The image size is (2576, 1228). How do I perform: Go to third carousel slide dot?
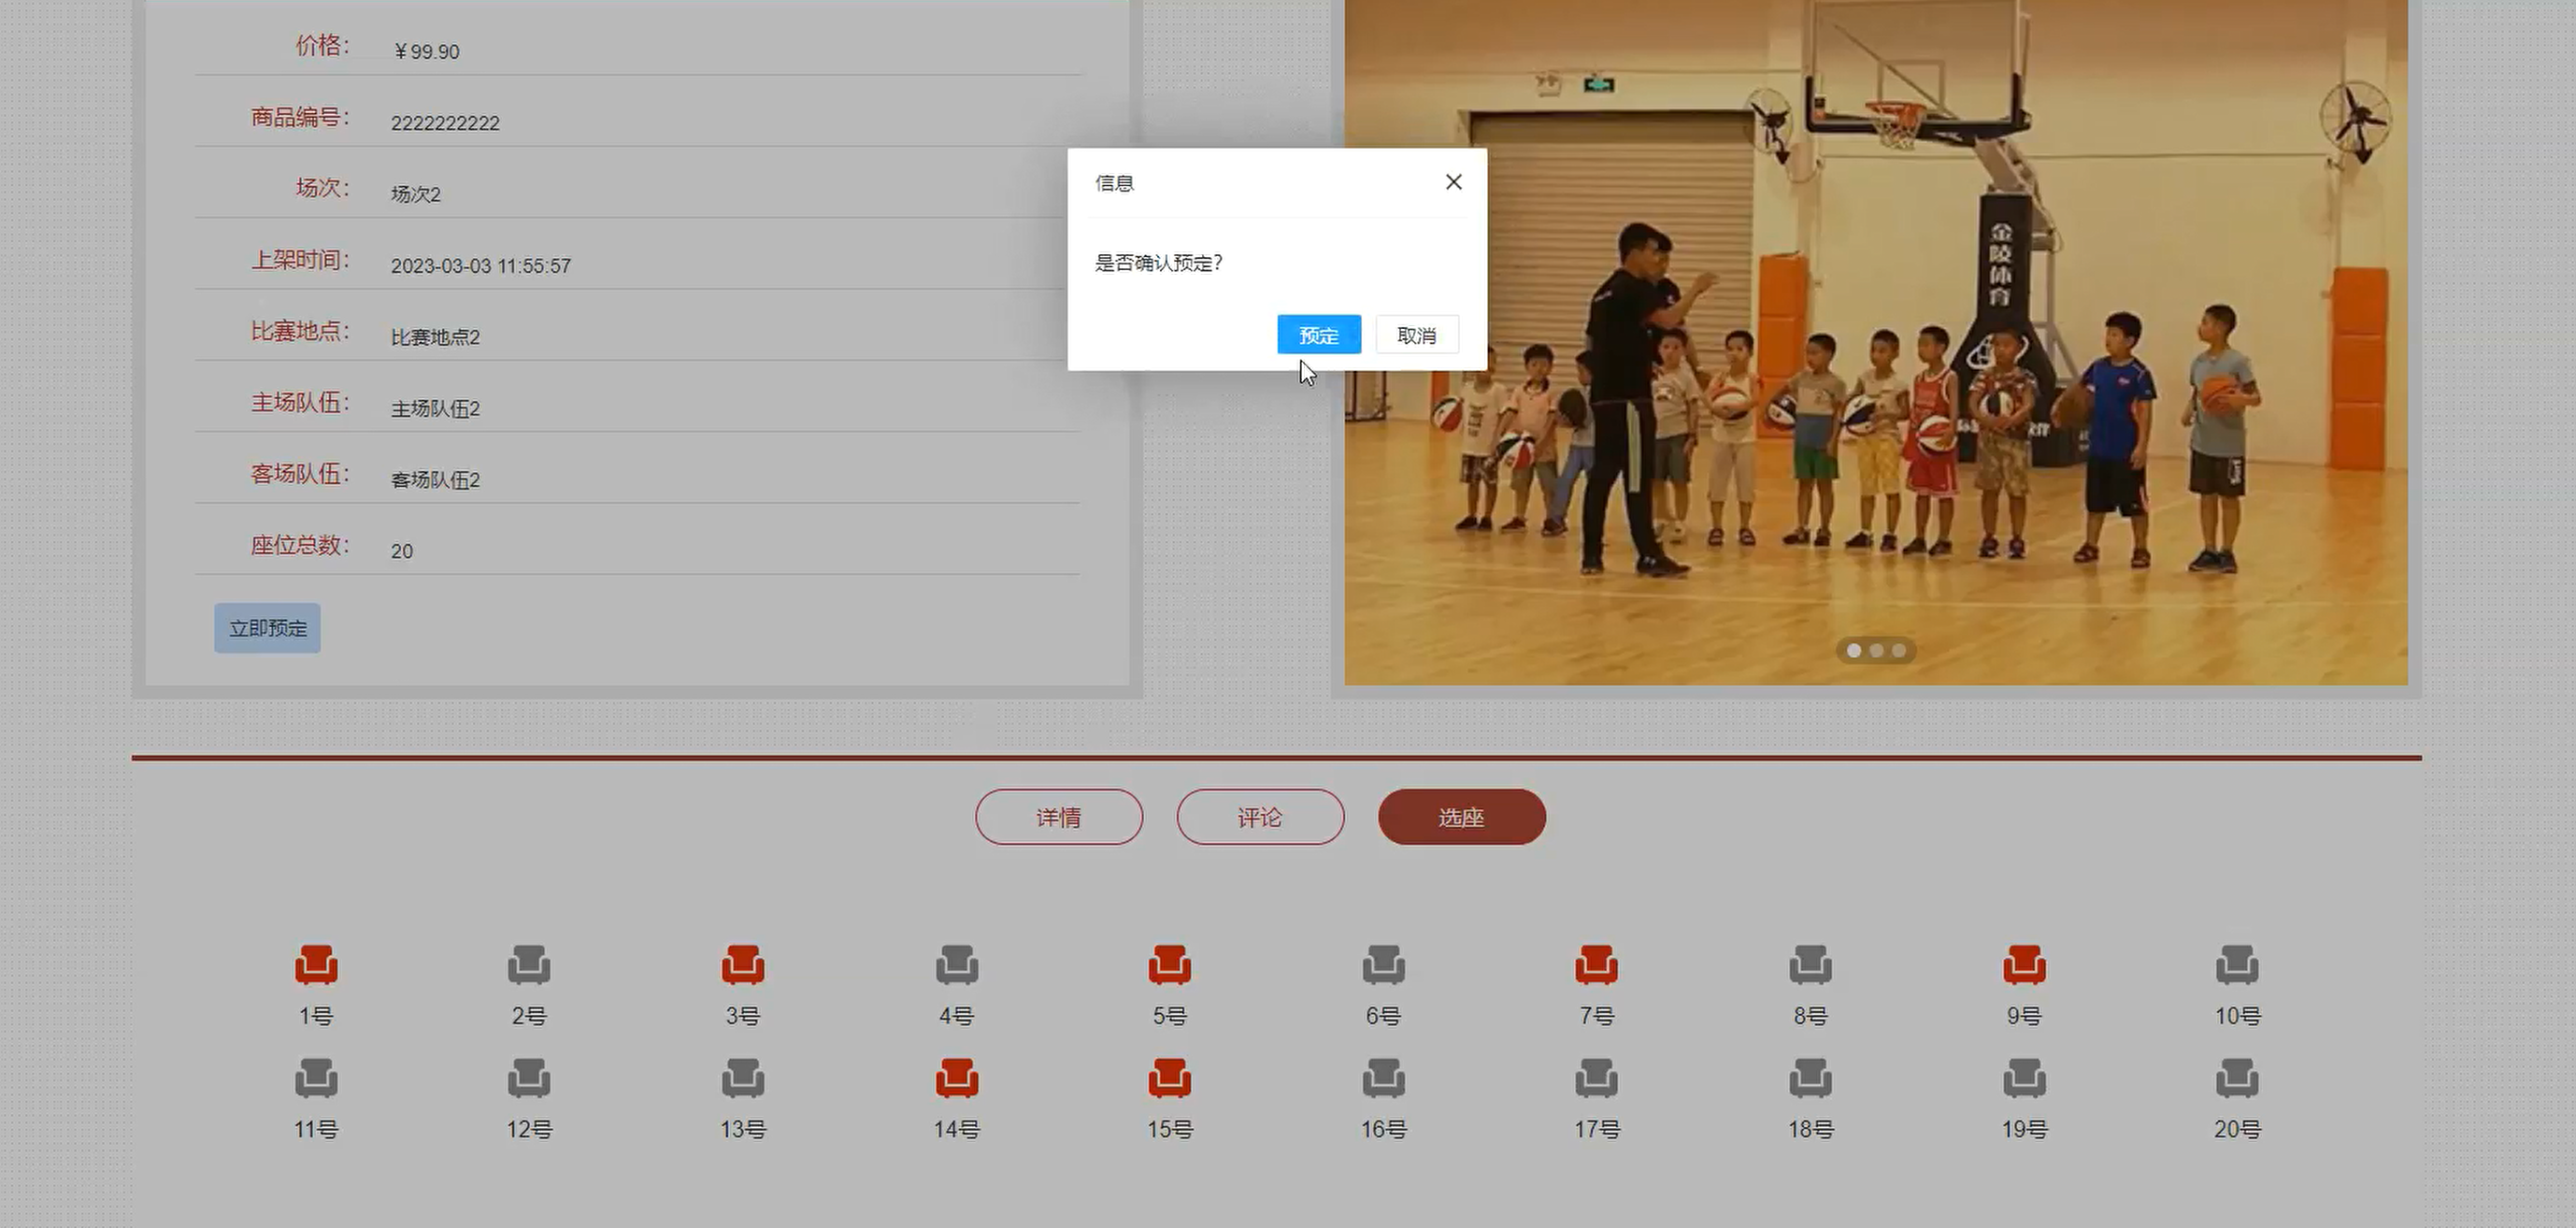tap(1899, 651)
